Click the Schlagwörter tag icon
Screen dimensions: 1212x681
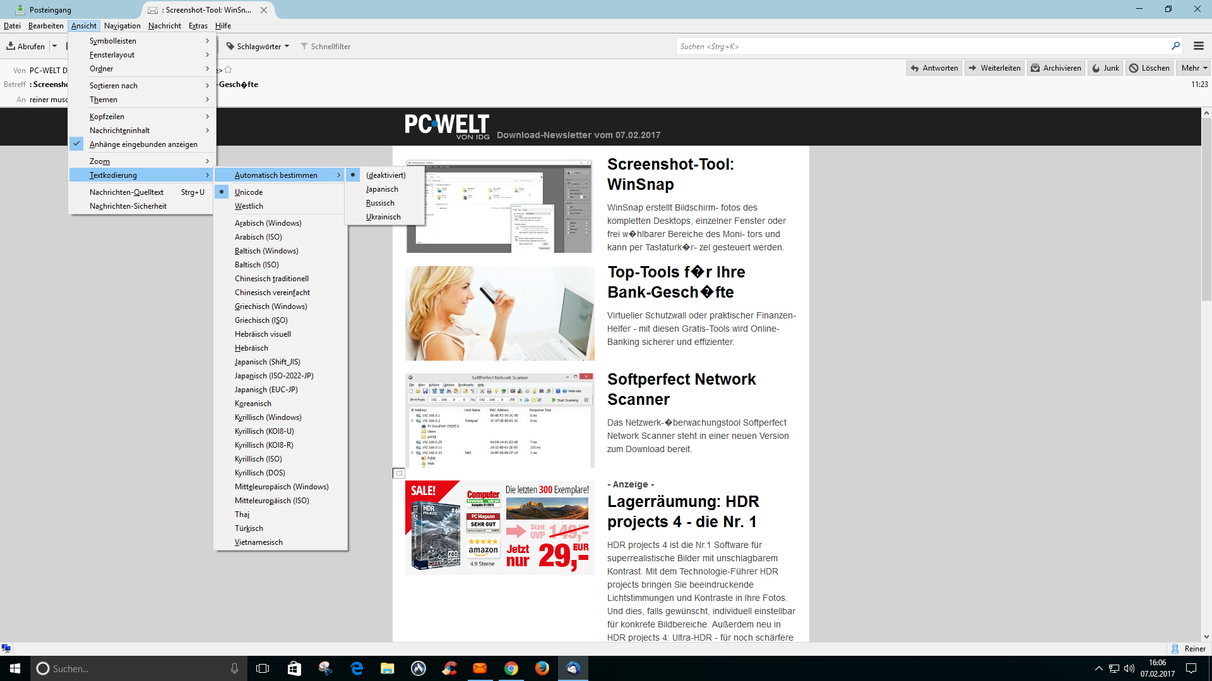(230, 46)
